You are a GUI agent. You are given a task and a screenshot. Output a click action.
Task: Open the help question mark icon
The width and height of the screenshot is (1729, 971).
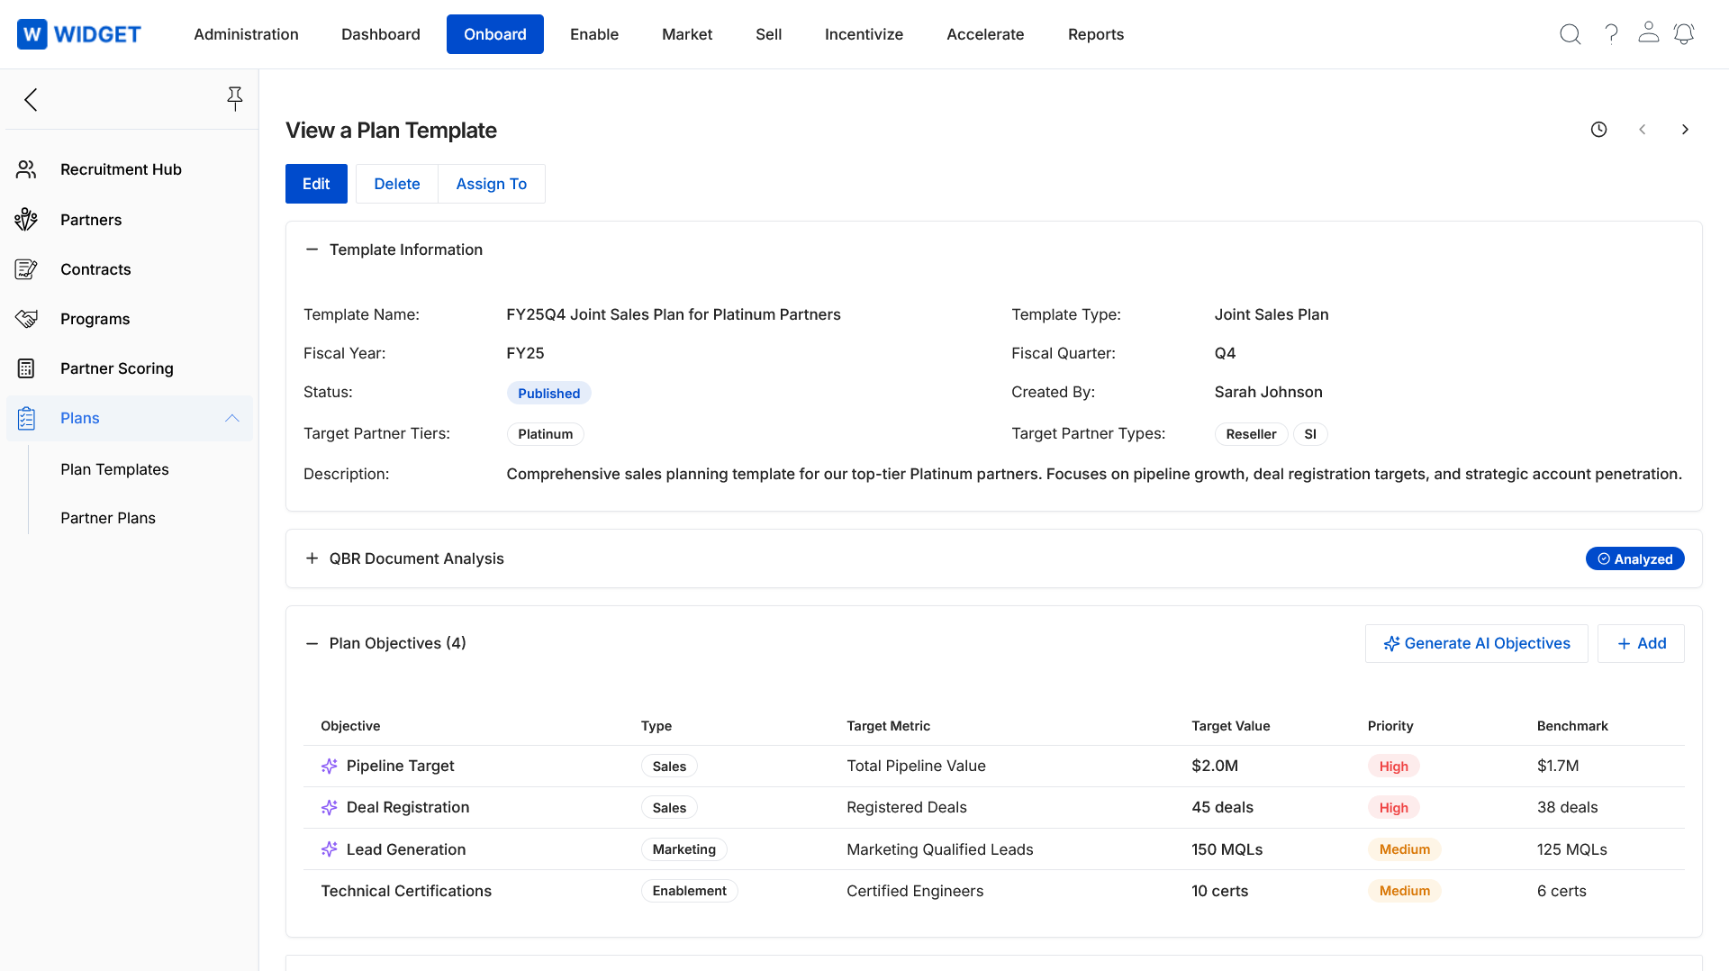tap(1611, 34)
